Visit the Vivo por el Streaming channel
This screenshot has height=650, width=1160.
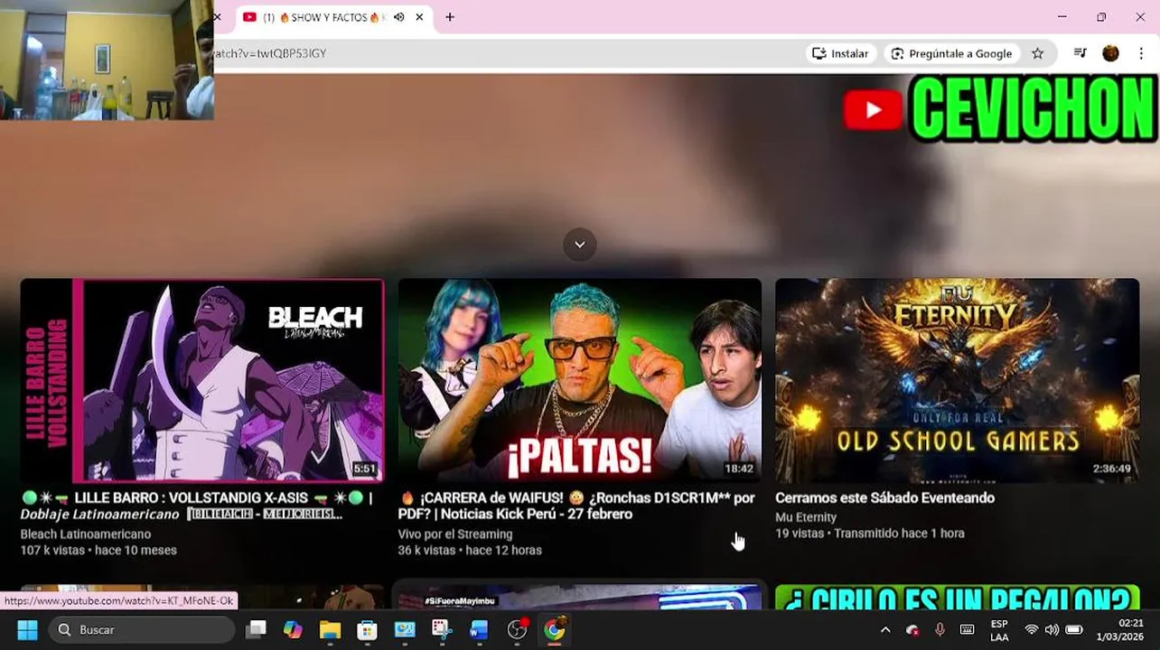pos(455,534)
